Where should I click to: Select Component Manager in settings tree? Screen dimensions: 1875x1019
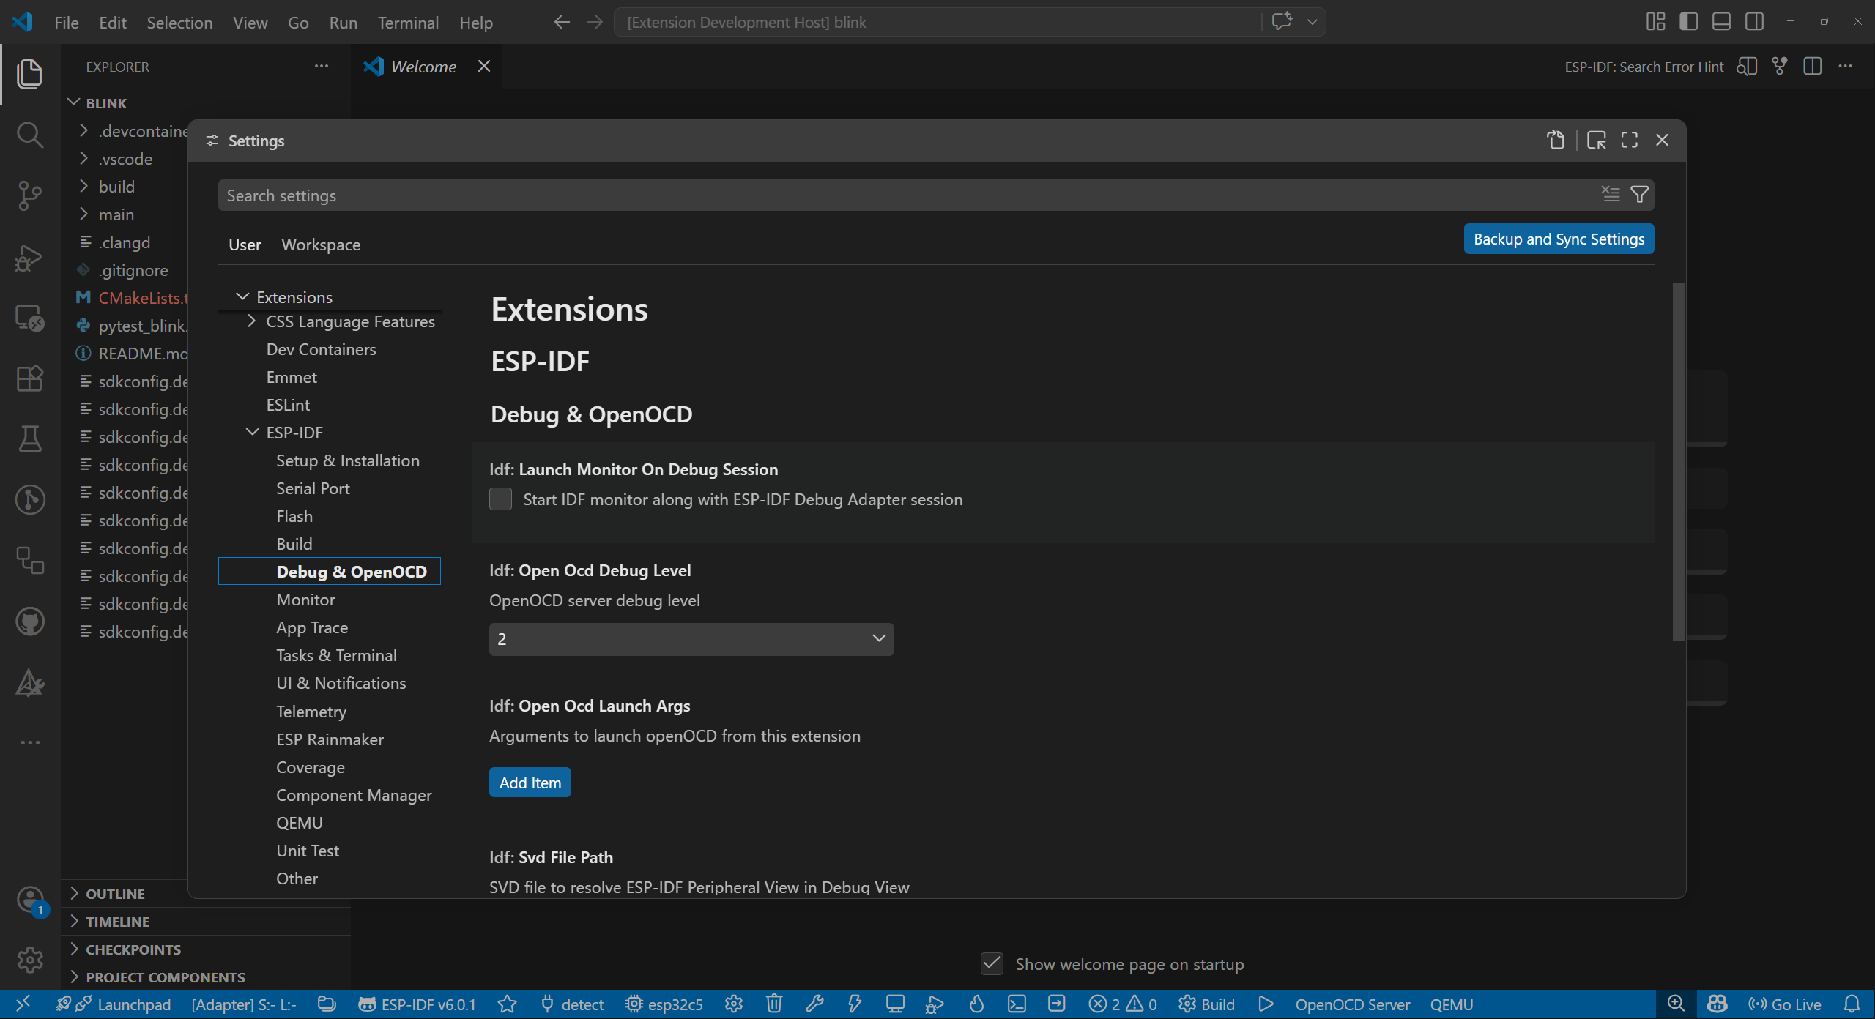(x=354, y=795)
